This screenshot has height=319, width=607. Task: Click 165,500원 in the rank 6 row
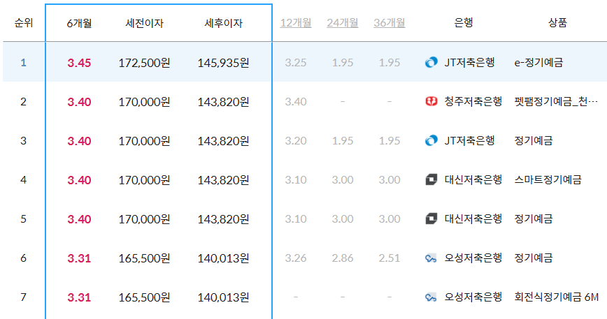tap(144, 258)
